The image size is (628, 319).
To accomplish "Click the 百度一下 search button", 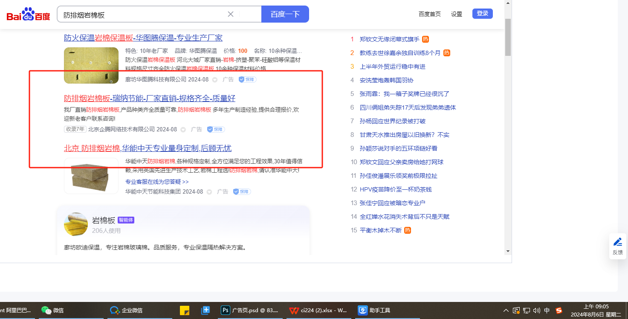I will coord(285,14).
